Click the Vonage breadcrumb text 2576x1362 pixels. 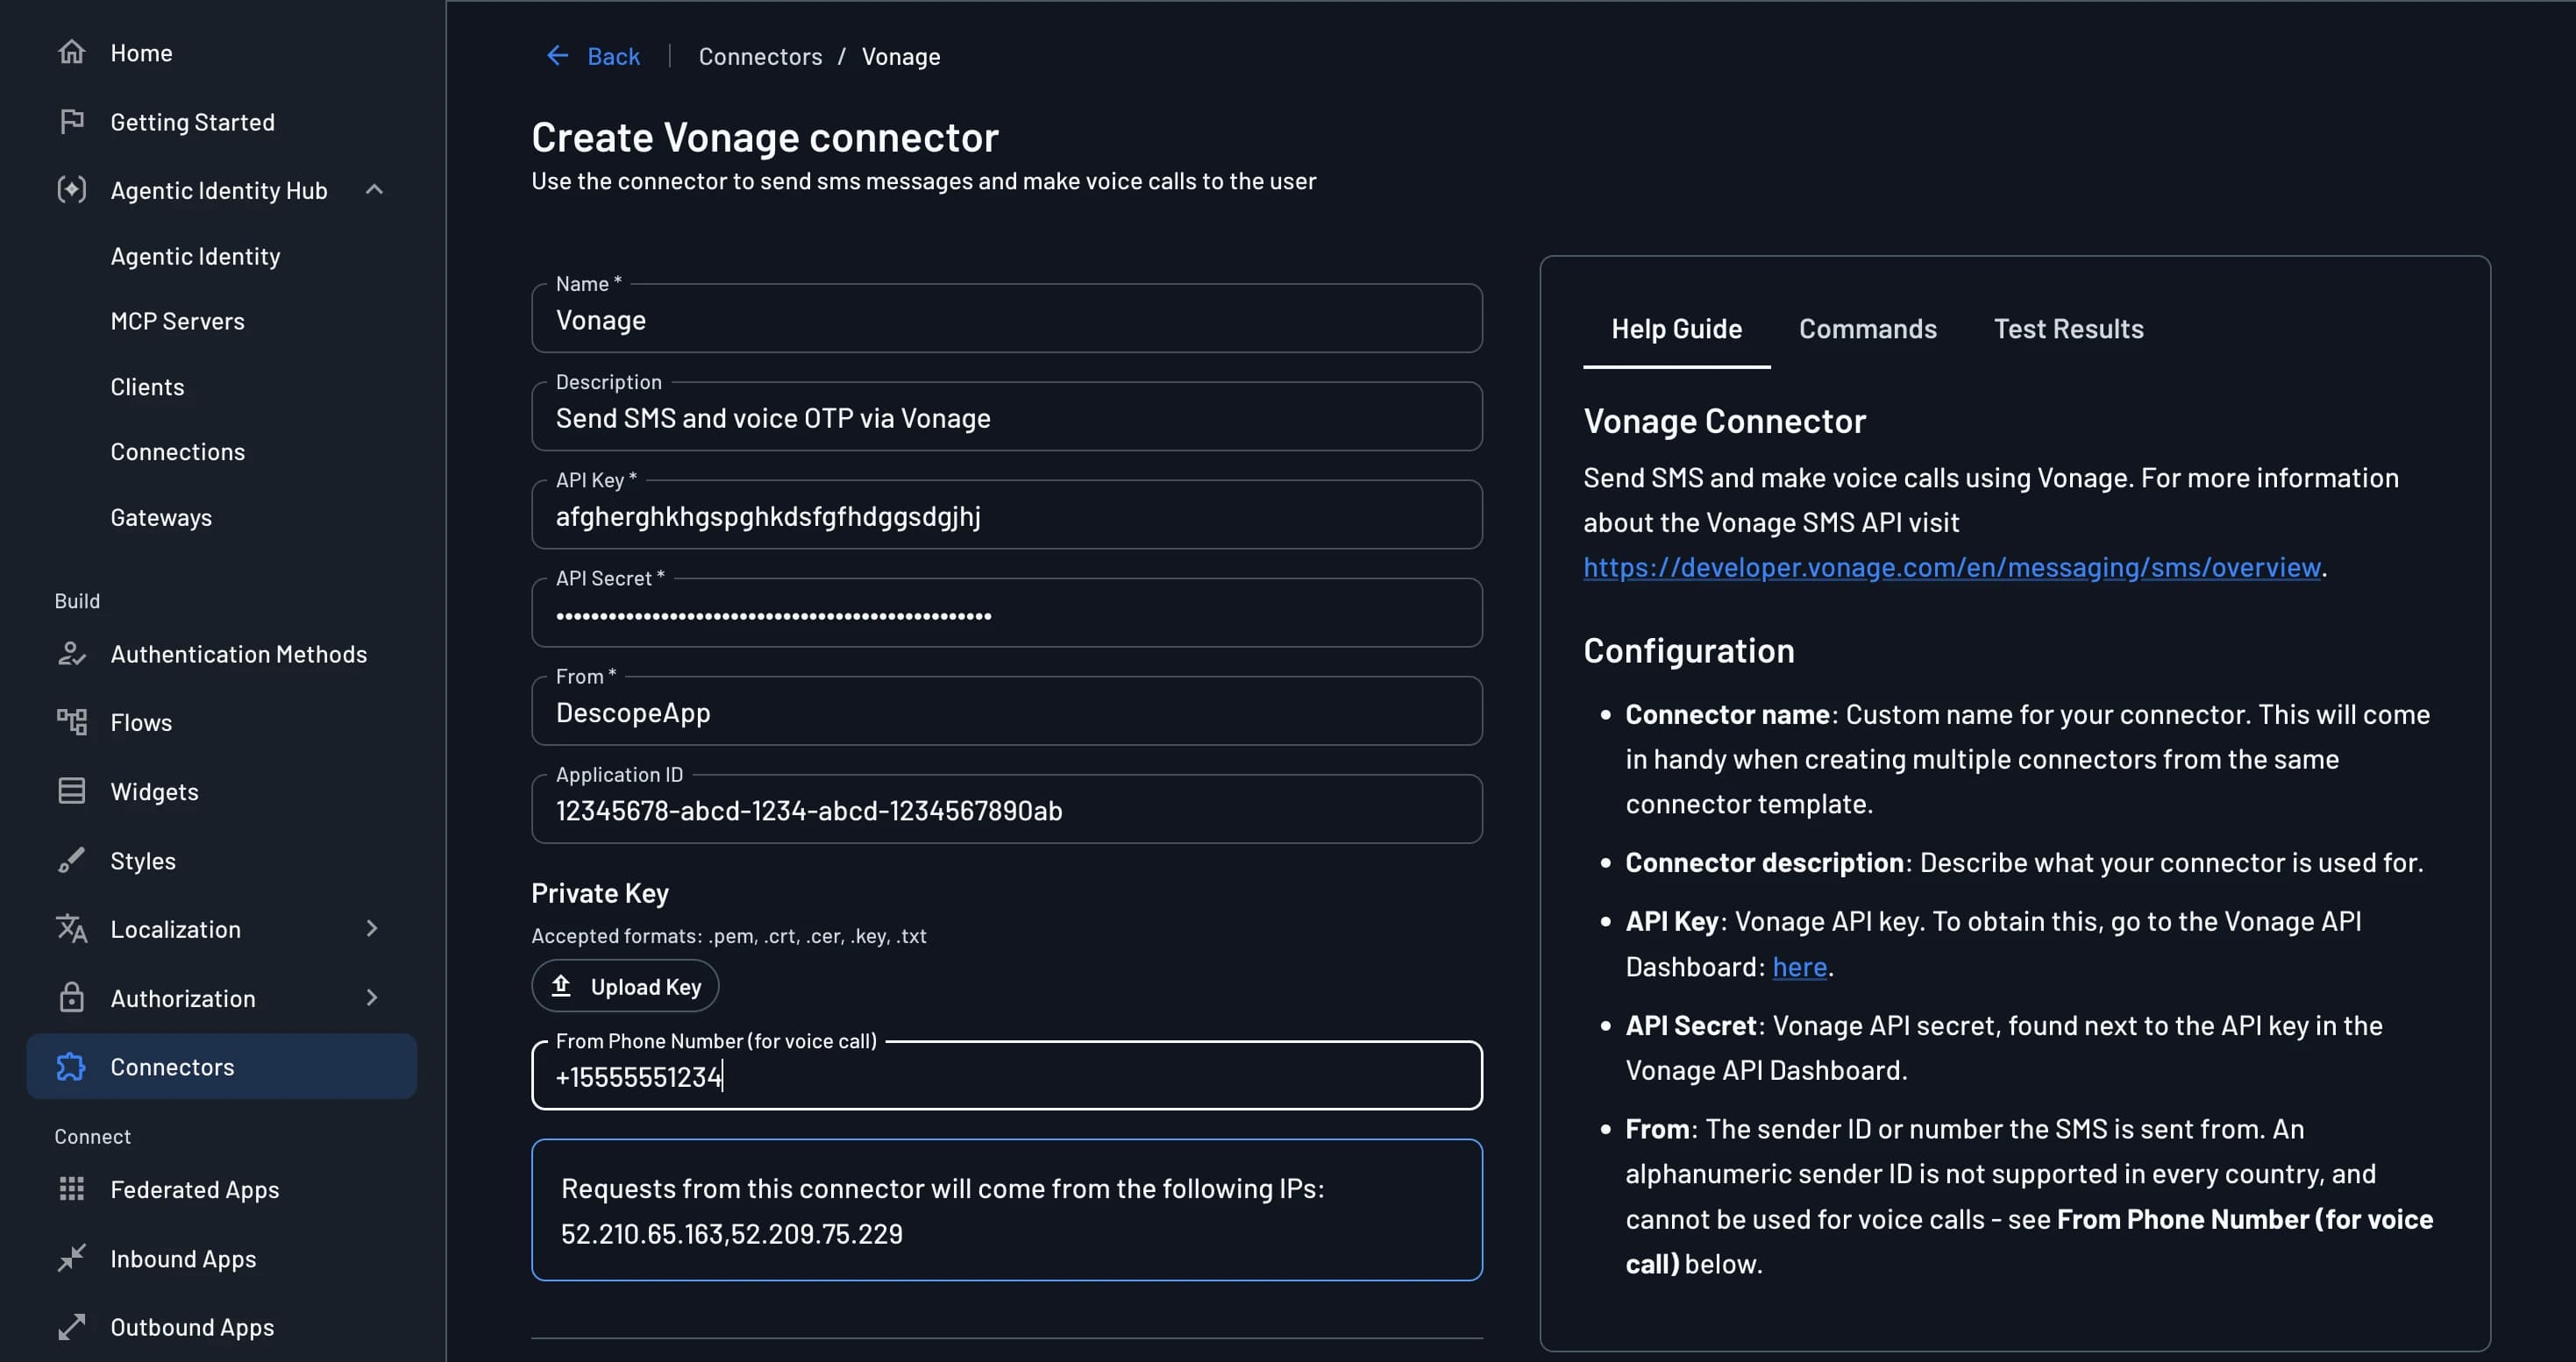point(900,56)
